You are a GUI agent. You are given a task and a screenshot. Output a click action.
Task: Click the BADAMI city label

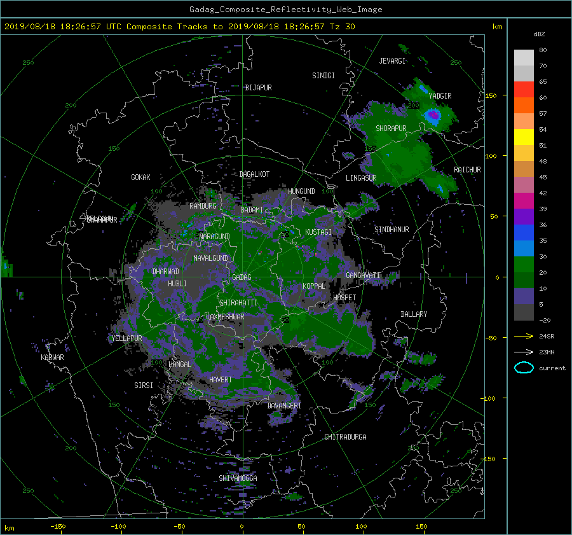click(x=252, y=210)
